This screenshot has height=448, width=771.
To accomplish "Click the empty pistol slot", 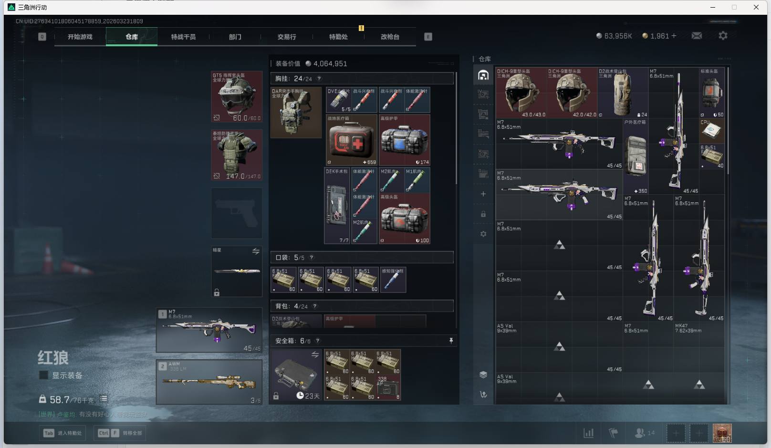I will 237,213.
